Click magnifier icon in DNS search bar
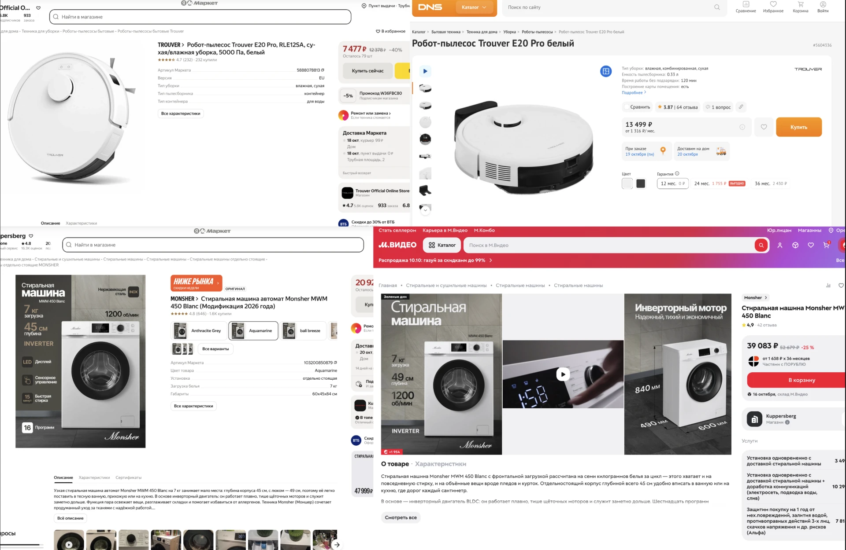 pos(717,7)
